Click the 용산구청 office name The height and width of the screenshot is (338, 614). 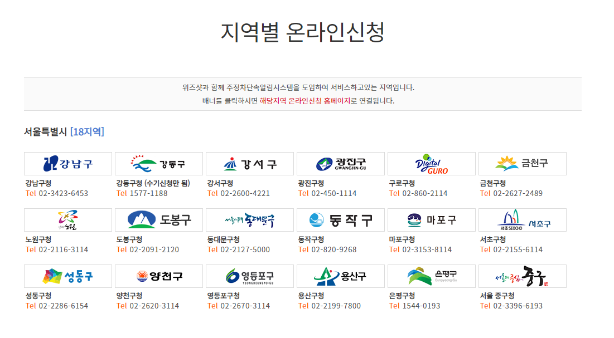coord(311,296)
